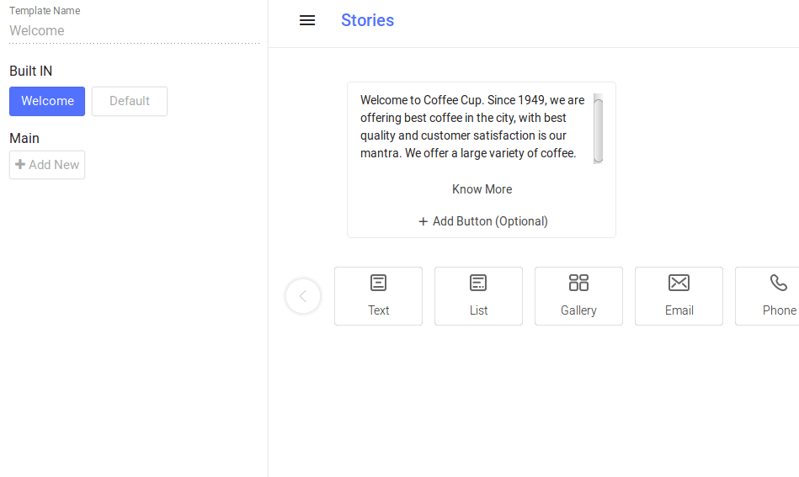Choose the Phone handset icon
Image resolution: width=799 pixels, height=477 pixels.
[779, 283]
